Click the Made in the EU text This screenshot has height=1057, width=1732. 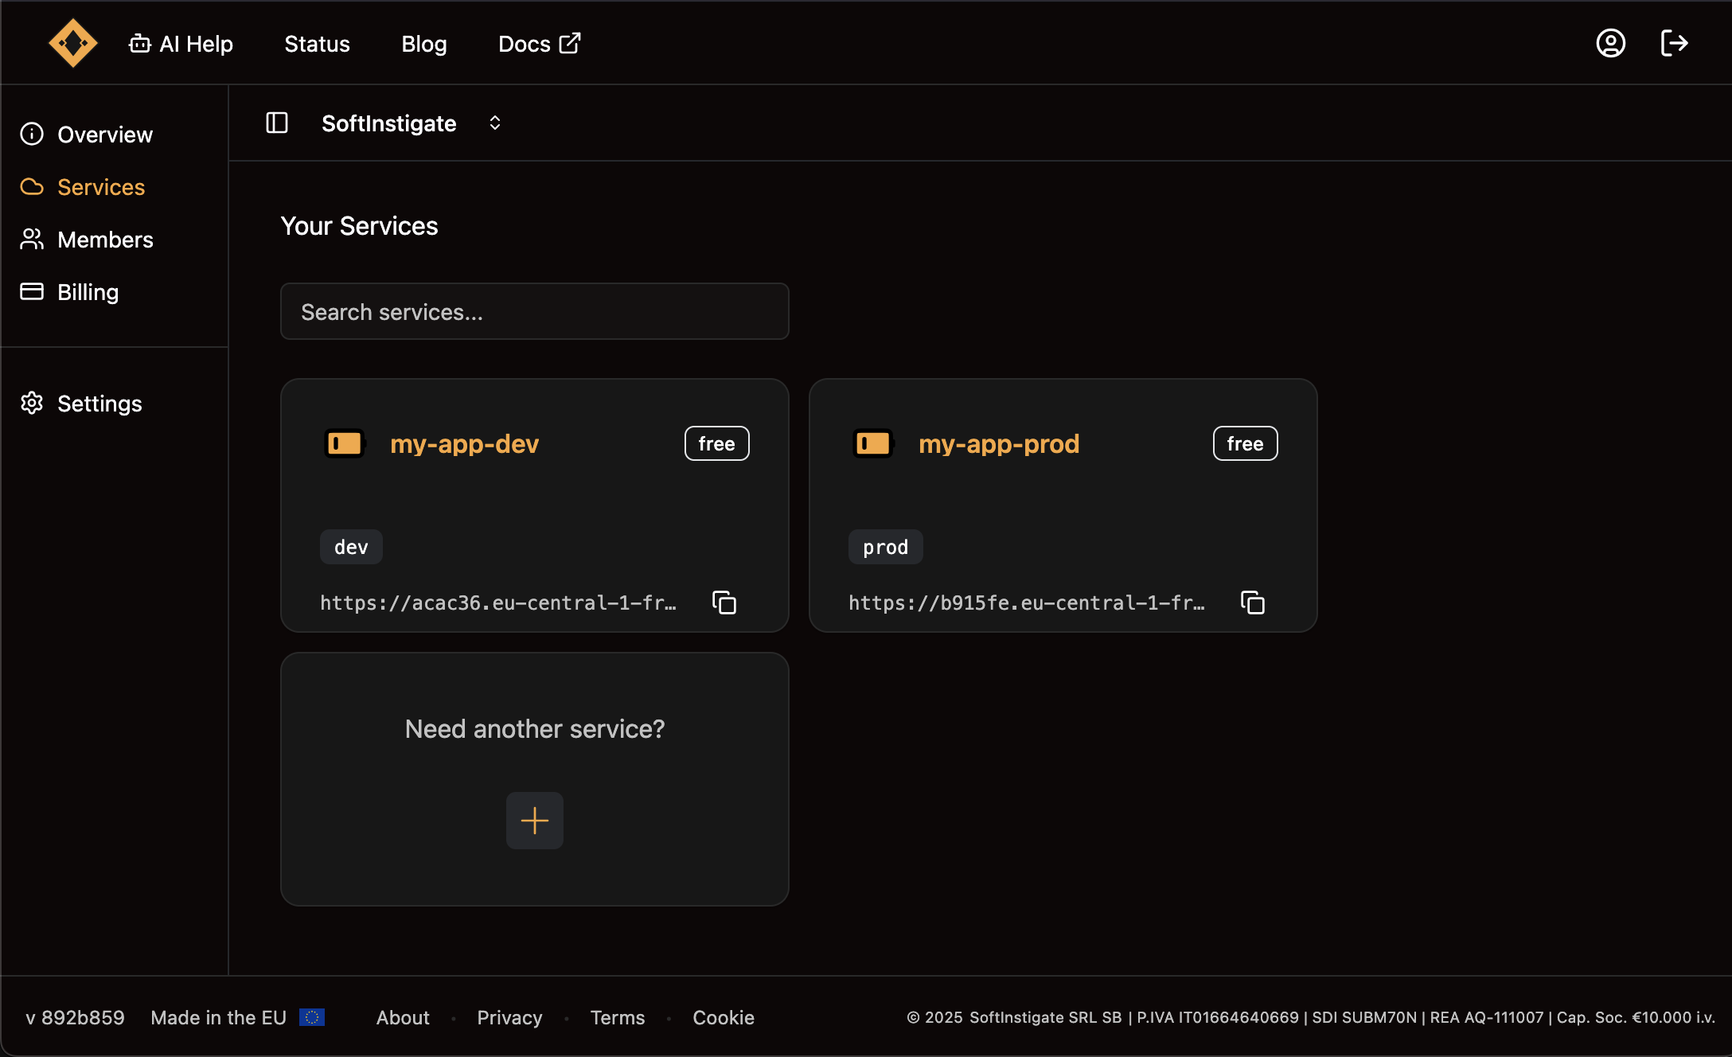pyautogui.click(x=218, y=1017)
